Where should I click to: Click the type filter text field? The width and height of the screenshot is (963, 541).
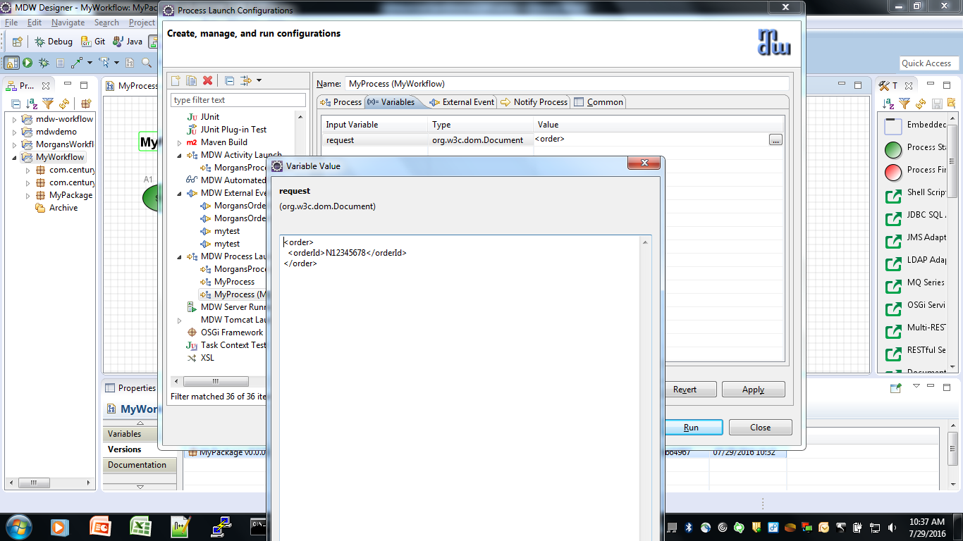coord(238,100)
